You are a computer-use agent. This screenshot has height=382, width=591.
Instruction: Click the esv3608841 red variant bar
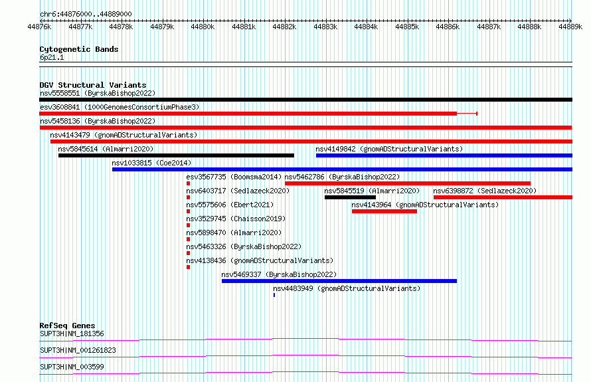tap(258, 114)
